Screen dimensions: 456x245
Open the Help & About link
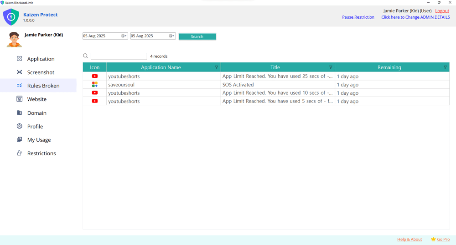point(409,239)
